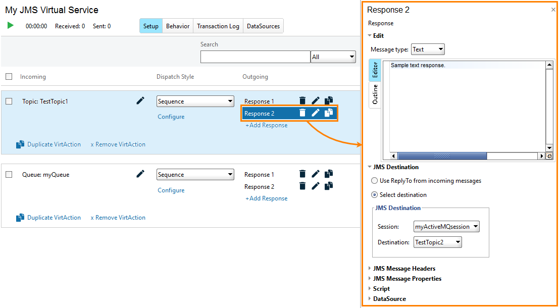This screenshot has width=559, height=308.
Task: Click Add Response for the myQueue action
Action: pyautogui.click(x=266, y=198)
